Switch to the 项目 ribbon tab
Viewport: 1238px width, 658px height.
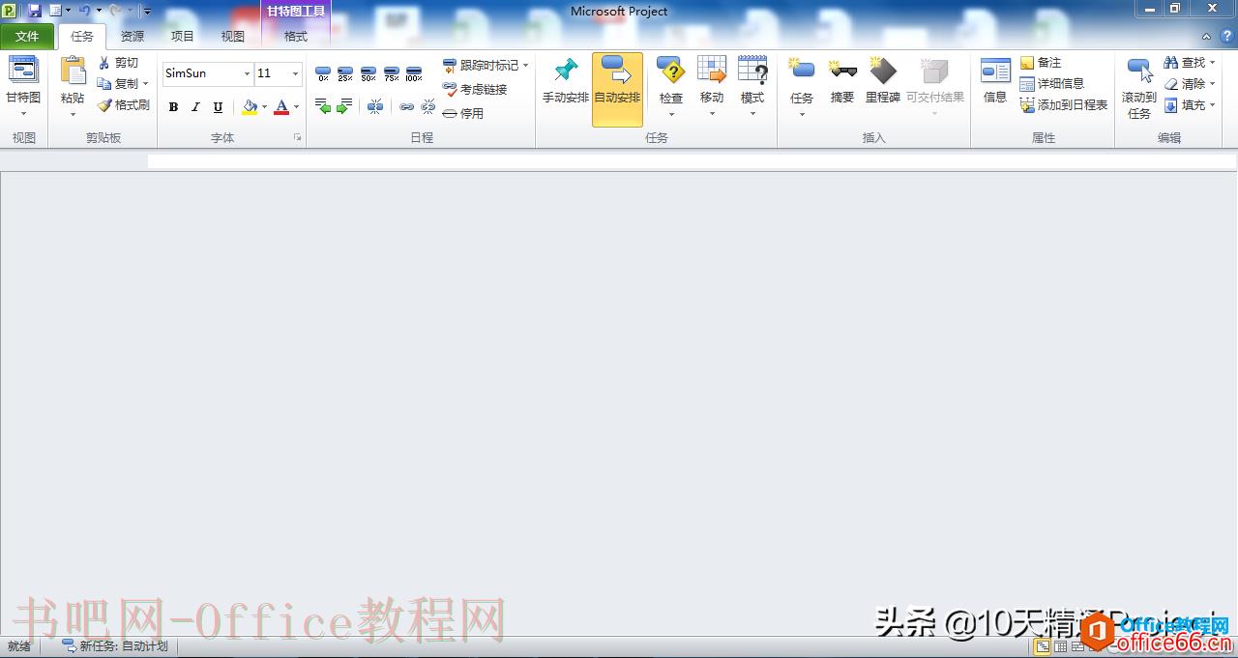click(x=183, y=37)
